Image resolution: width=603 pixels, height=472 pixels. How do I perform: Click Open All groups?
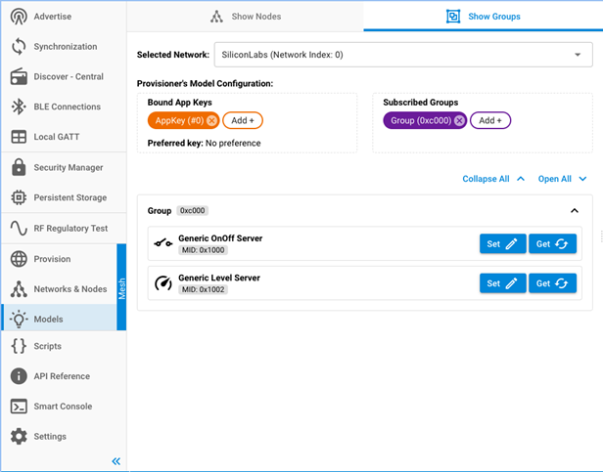click(562, 179)
